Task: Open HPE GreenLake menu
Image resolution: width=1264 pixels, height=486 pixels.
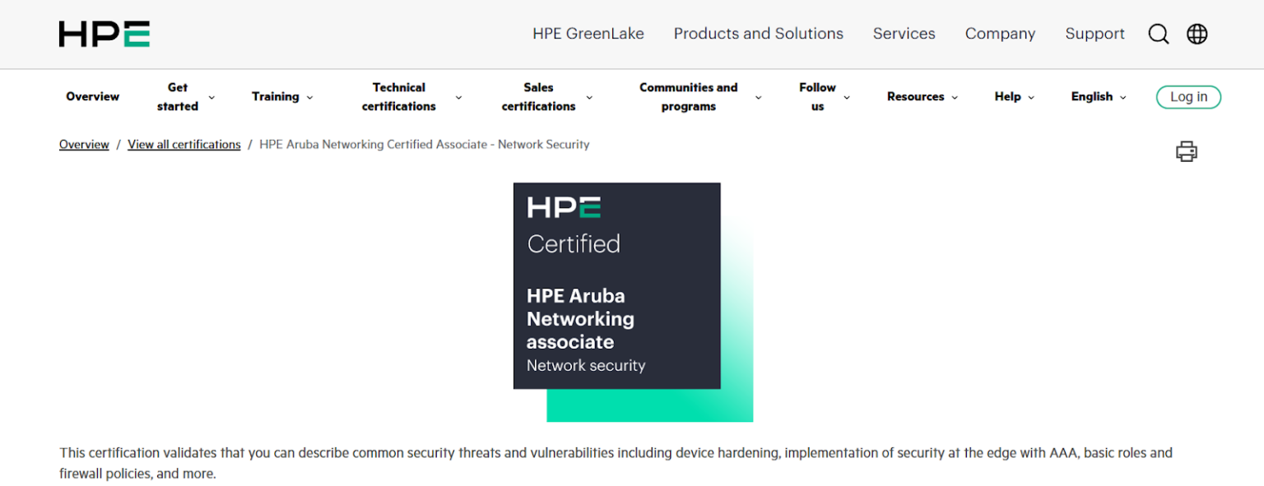Action: 588,34
